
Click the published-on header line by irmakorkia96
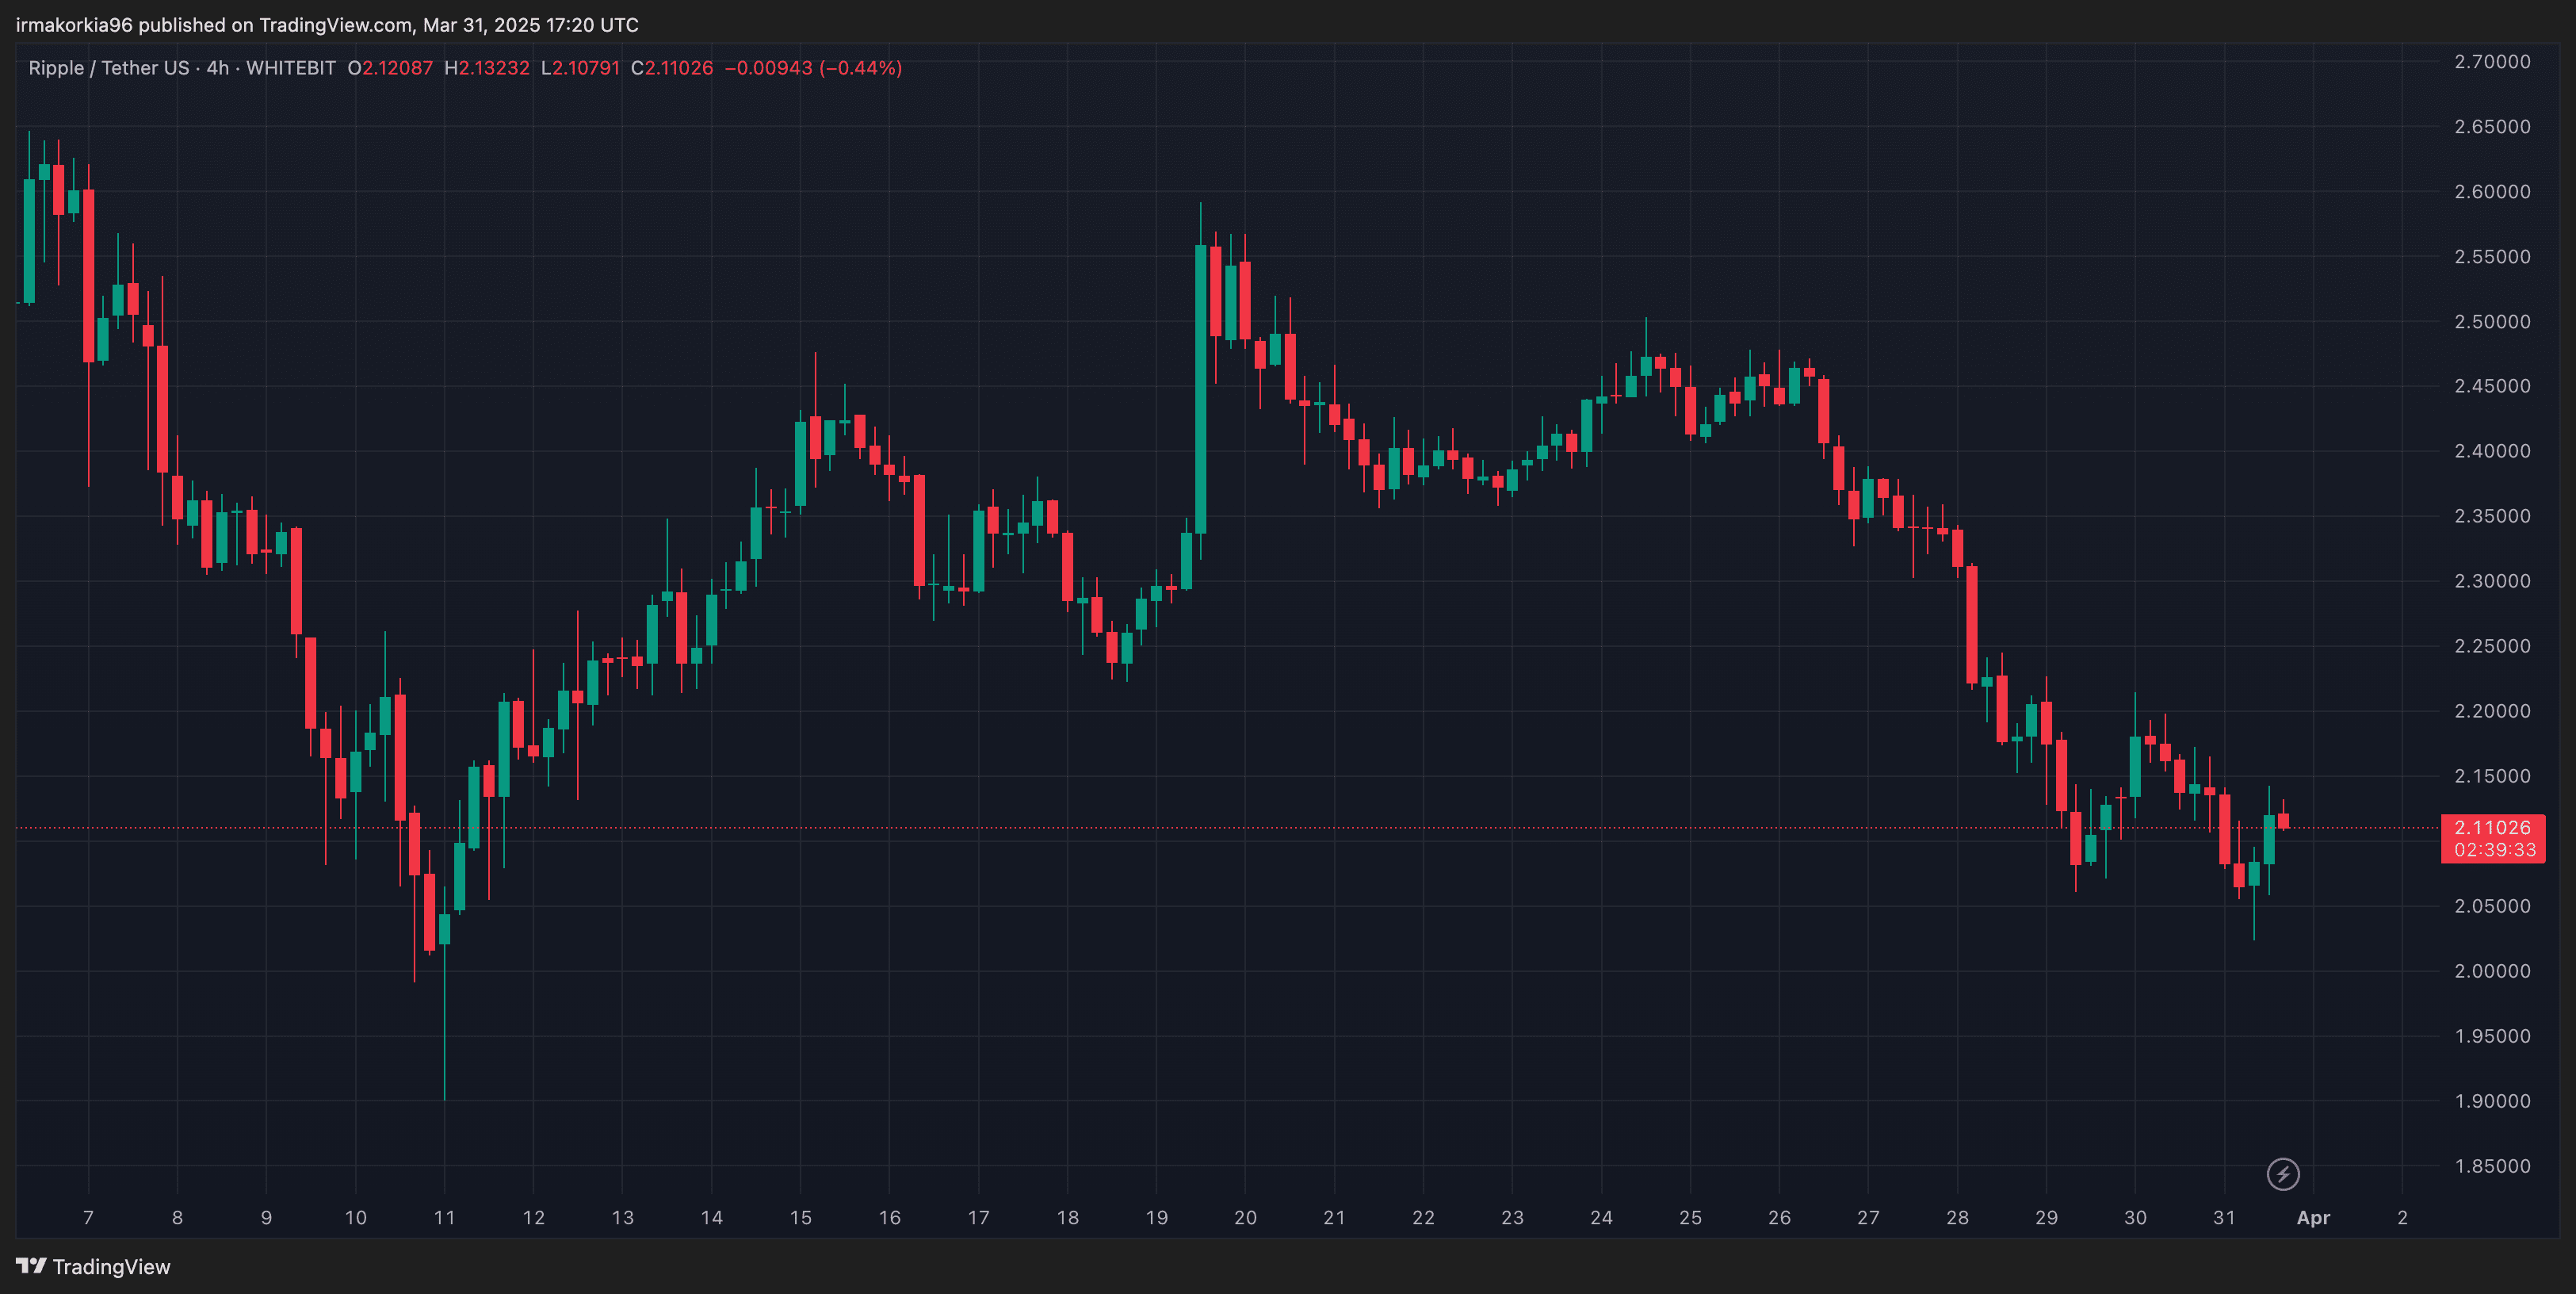(327, 25)
